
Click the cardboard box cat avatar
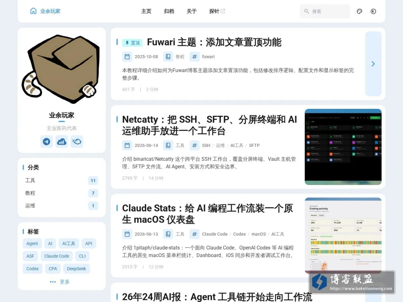click(62, 69)
